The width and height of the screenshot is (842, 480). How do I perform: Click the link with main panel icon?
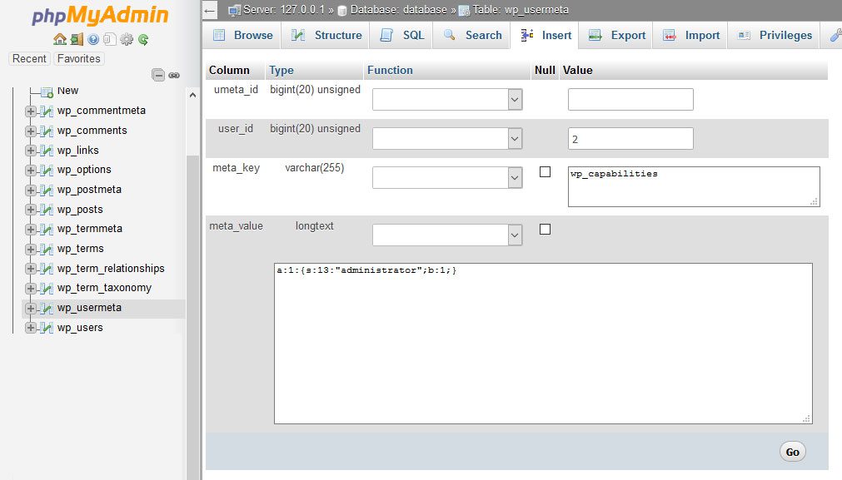(x=174, y=75)
